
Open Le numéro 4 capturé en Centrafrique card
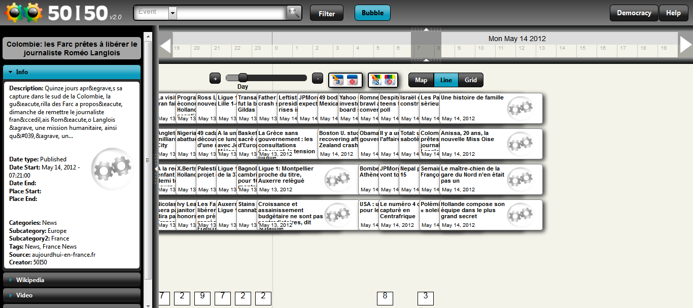click(399, 215)
